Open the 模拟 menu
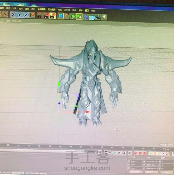The height and width of the screenshot is (175, 174). pos(21,9)
